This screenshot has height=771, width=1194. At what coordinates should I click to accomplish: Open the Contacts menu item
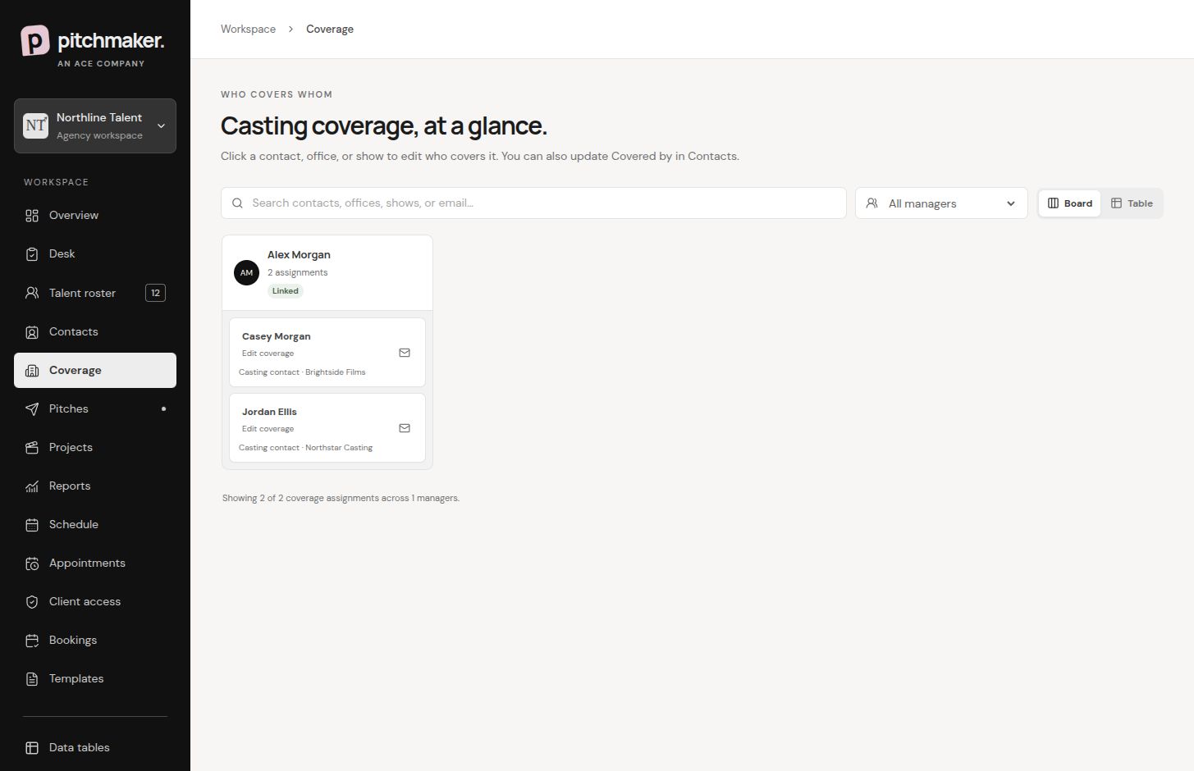(x=95, y=331)
